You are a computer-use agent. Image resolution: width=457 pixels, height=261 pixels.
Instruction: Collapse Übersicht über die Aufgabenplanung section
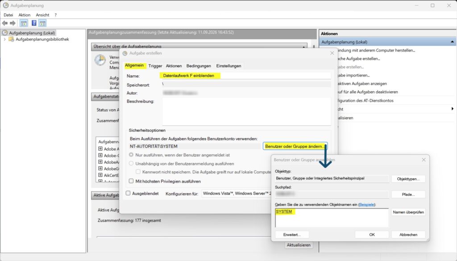point(303,47)
